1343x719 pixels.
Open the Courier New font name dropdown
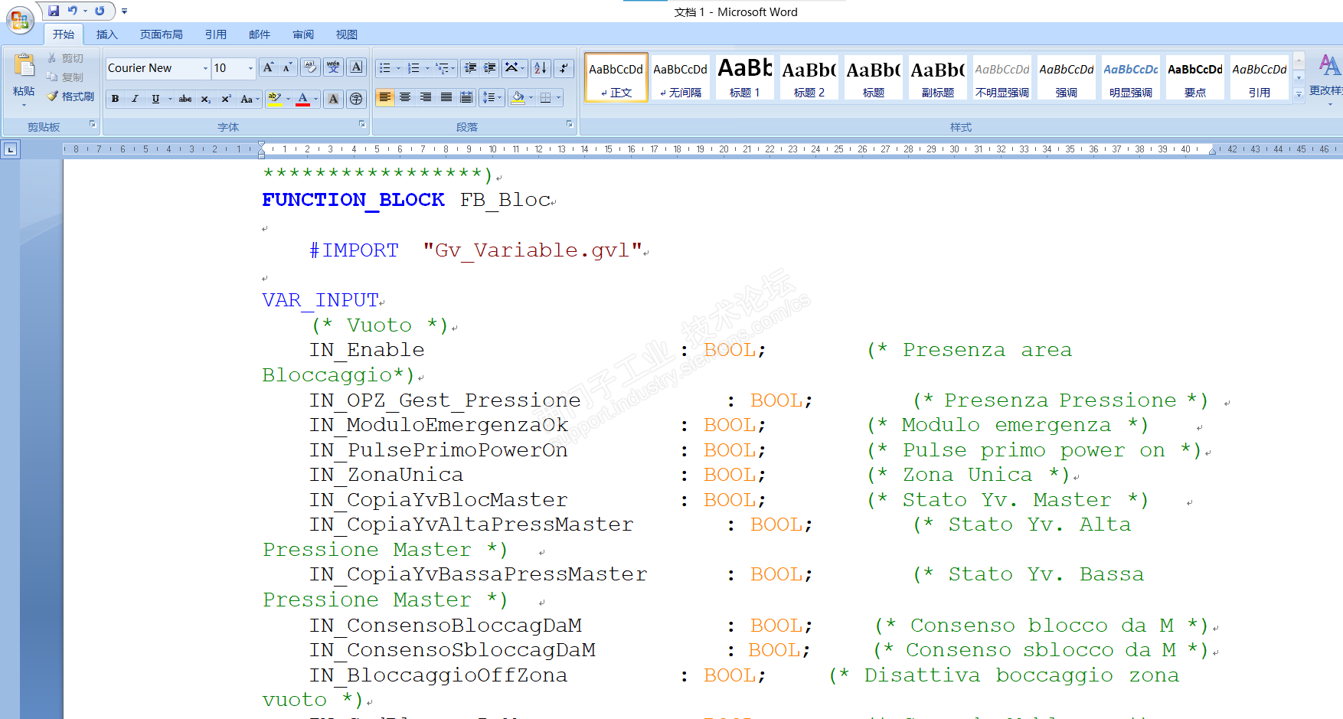[205, 68]
